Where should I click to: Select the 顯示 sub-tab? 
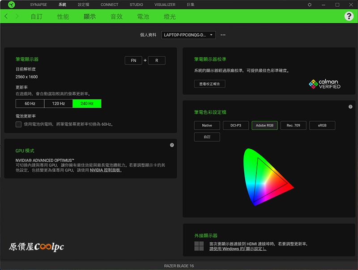pos(90,17)
